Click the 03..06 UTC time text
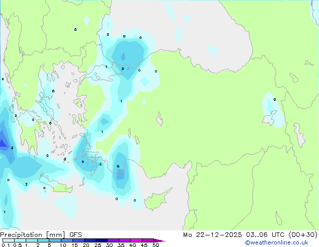 point(265,235)
